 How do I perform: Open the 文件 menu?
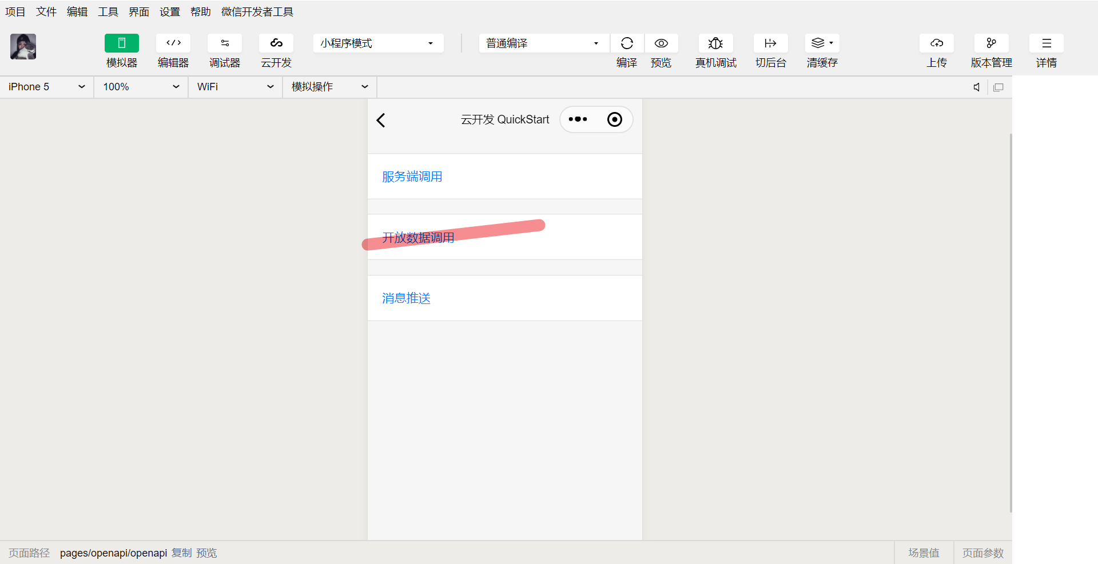point(46,12)
